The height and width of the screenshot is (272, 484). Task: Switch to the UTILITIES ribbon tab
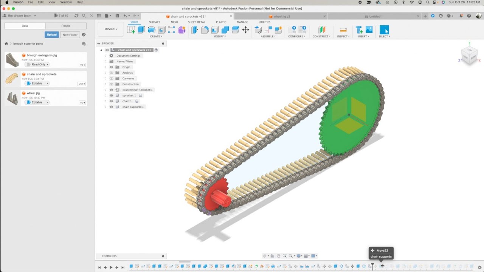coord(265,22)
